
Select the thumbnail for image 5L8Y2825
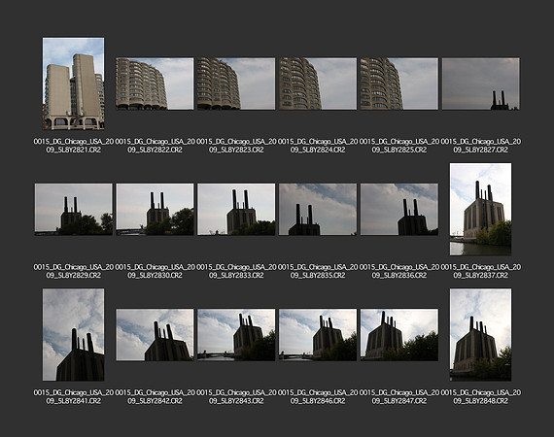pos(399,84)
